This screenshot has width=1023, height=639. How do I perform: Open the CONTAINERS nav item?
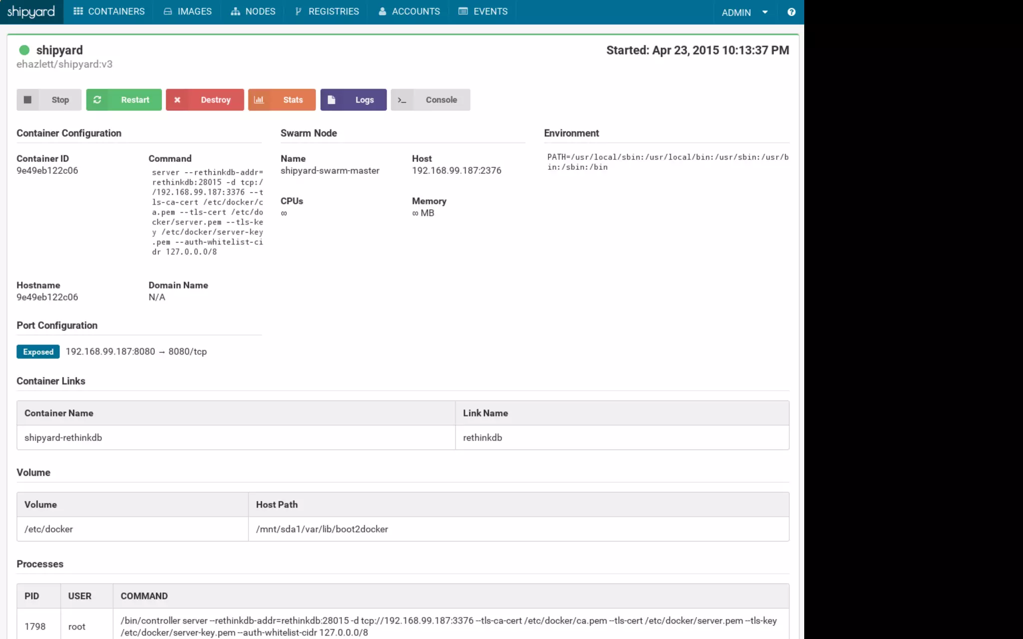pos(109,11)
